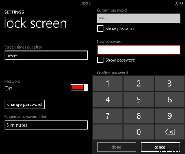The width and height of the screenshot is (185, 154).
Task: Toggle the Password On switch
Action: click(79, 87)
